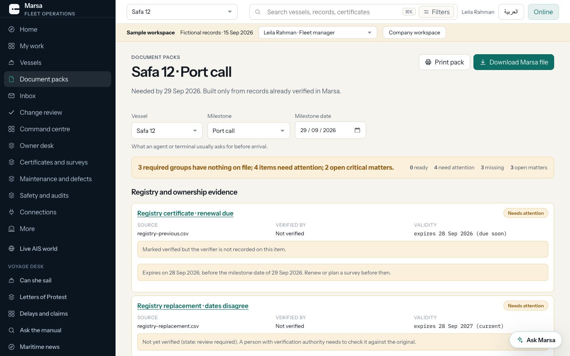This screenshot has height=356, width=570.
Task: Click the '3 open matters' summary count
Action: [529, 167]
